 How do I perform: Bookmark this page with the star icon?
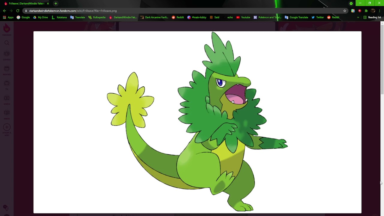pyautogui.click(x=345, y=11)
